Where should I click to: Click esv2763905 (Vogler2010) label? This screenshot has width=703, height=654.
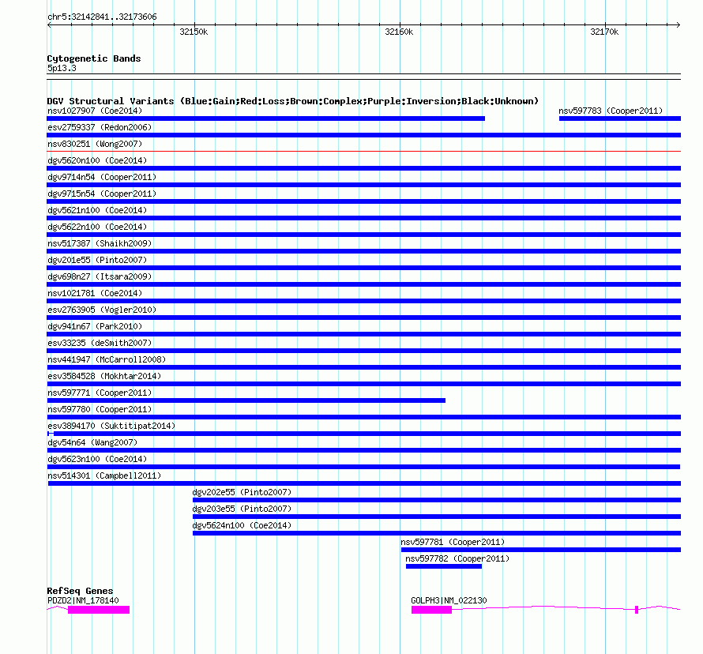(102, 310)
